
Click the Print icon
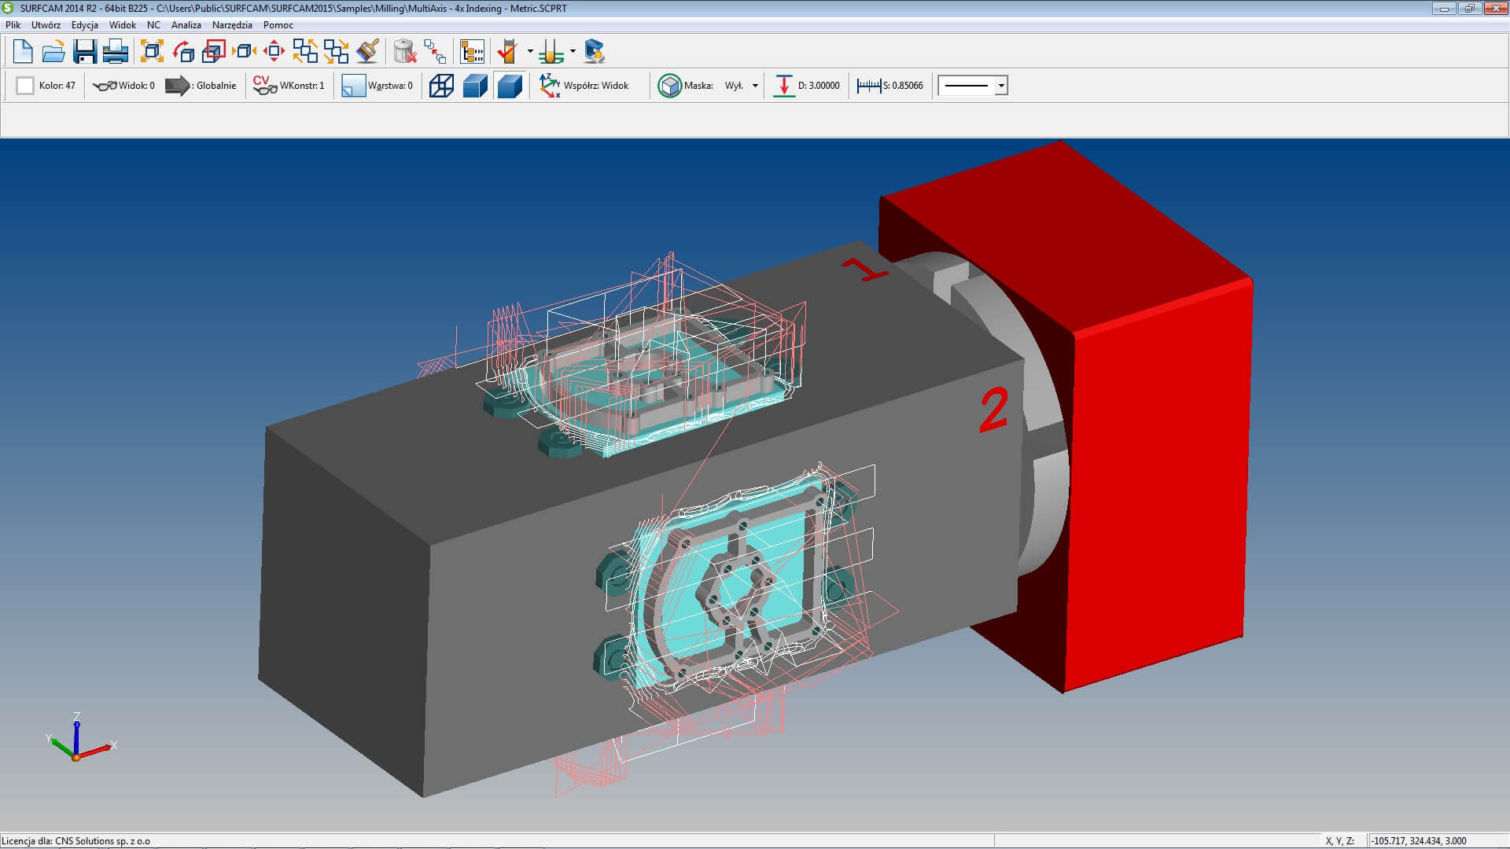pos(116,52)
